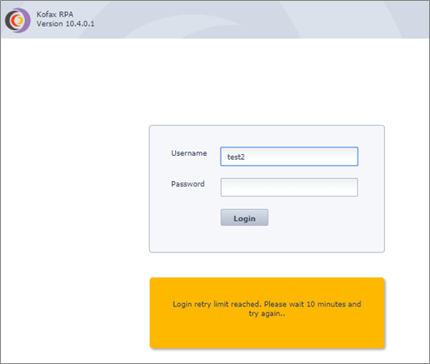The height and width of the screenshot is (364, 430).
Task: Click empty area inside the login panel below Login
Action: pyautogui.click(x=267, y=239)
